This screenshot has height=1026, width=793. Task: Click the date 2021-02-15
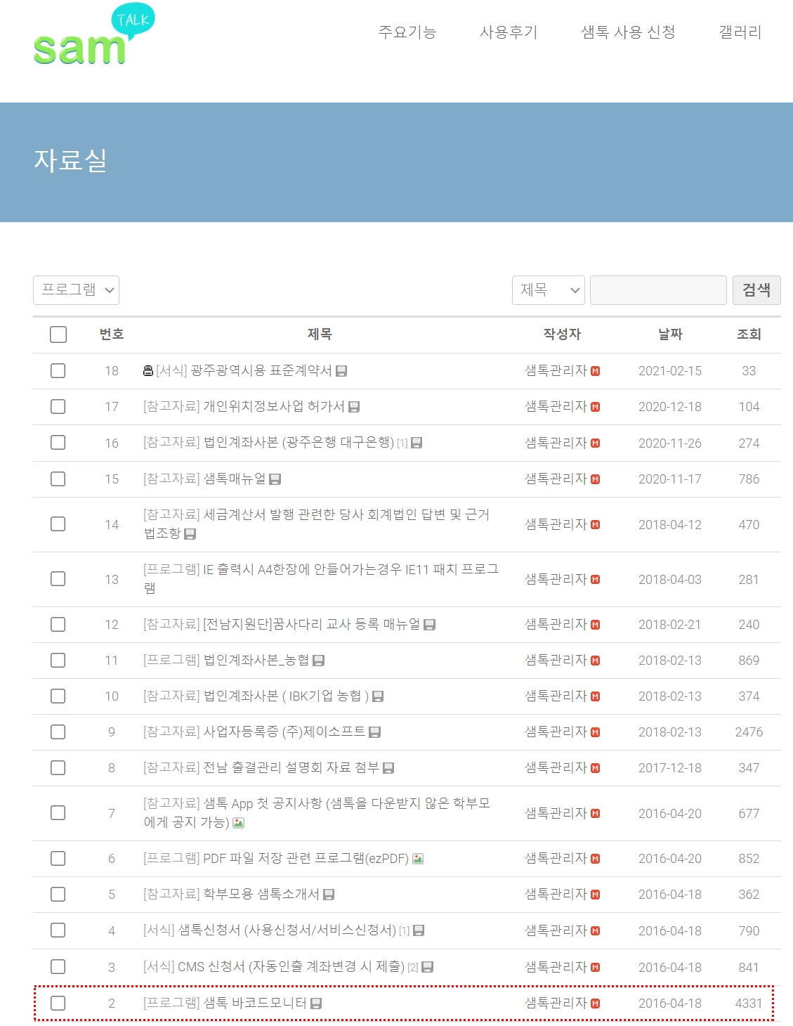670,371
